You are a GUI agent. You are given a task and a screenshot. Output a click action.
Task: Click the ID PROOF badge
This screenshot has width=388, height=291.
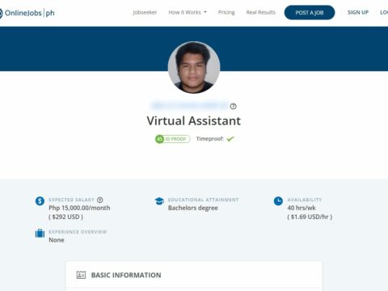(173, 139)
